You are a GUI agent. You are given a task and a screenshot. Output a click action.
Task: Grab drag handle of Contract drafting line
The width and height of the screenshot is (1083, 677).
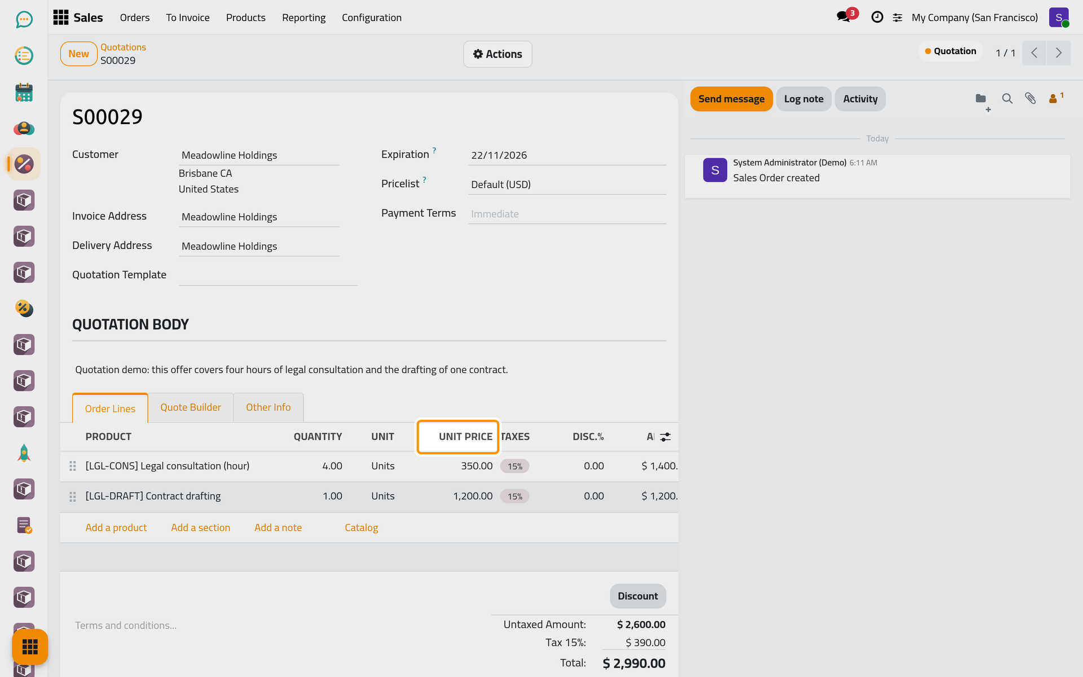pos(73,496)
